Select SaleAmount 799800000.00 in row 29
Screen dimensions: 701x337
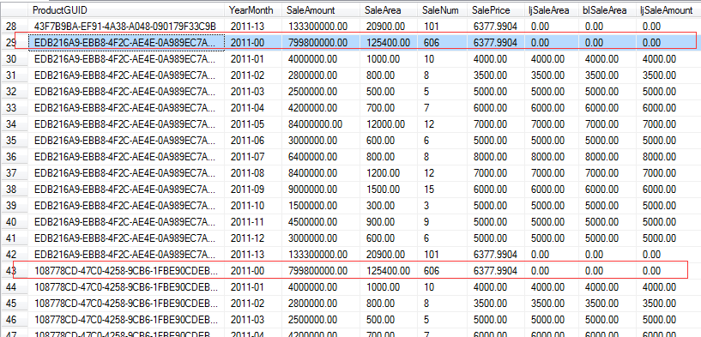tap(321, 43)
